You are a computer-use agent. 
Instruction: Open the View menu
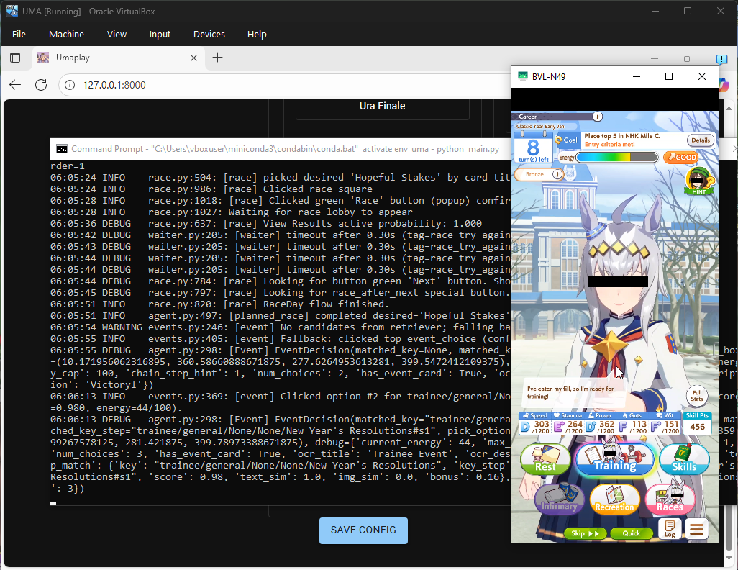pyautogui.click(x=117, y=34)
